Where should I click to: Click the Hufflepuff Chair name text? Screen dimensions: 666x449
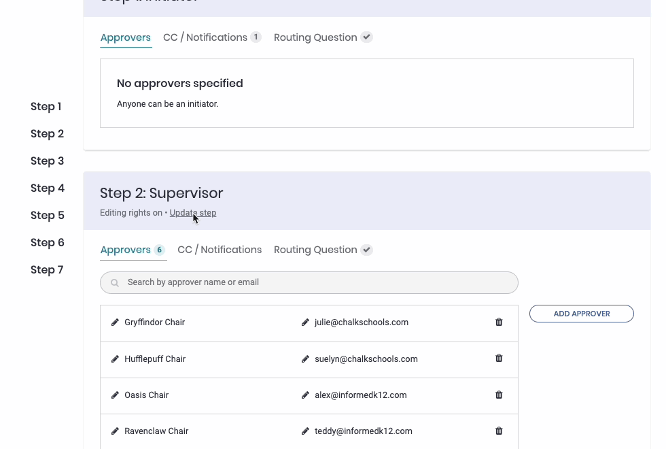[155, 359]
